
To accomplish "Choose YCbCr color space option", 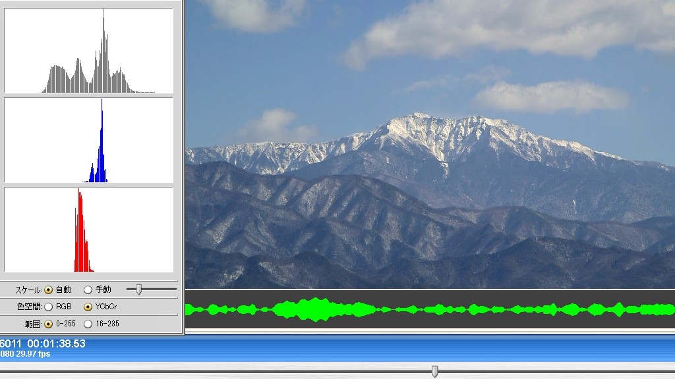I will coord(88,307).
